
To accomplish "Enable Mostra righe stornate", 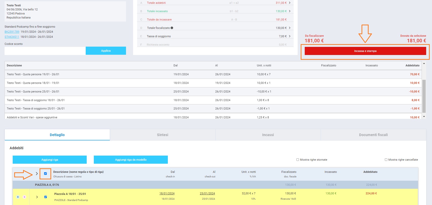I will click(298, 160).
